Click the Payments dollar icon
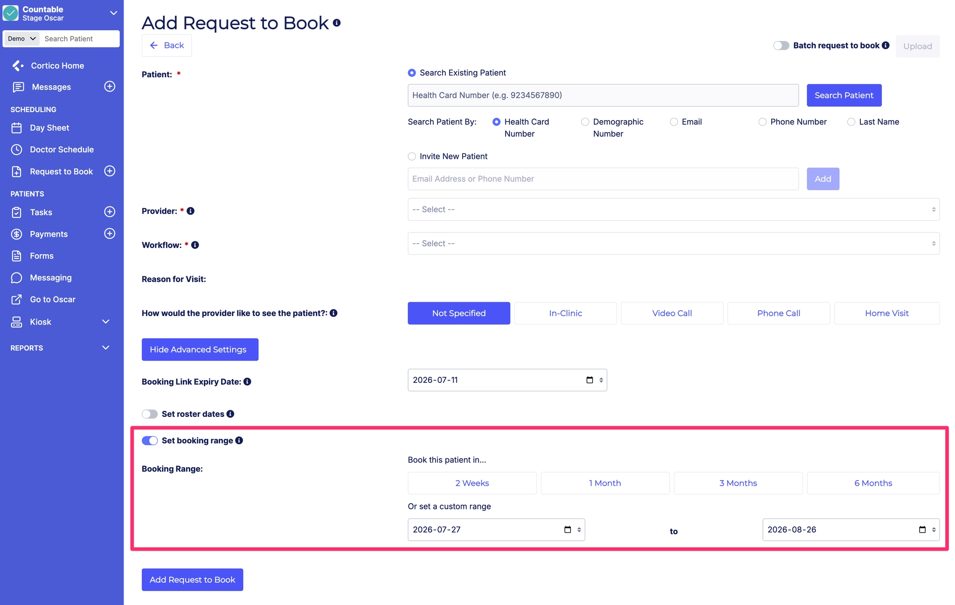 [17, 234]
